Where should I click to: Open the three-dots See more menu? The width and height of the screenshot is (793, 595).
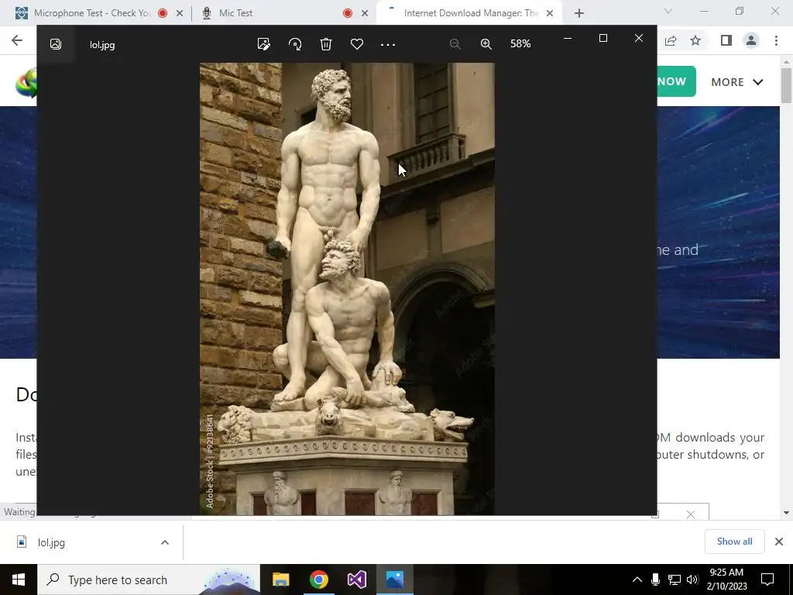388,44
